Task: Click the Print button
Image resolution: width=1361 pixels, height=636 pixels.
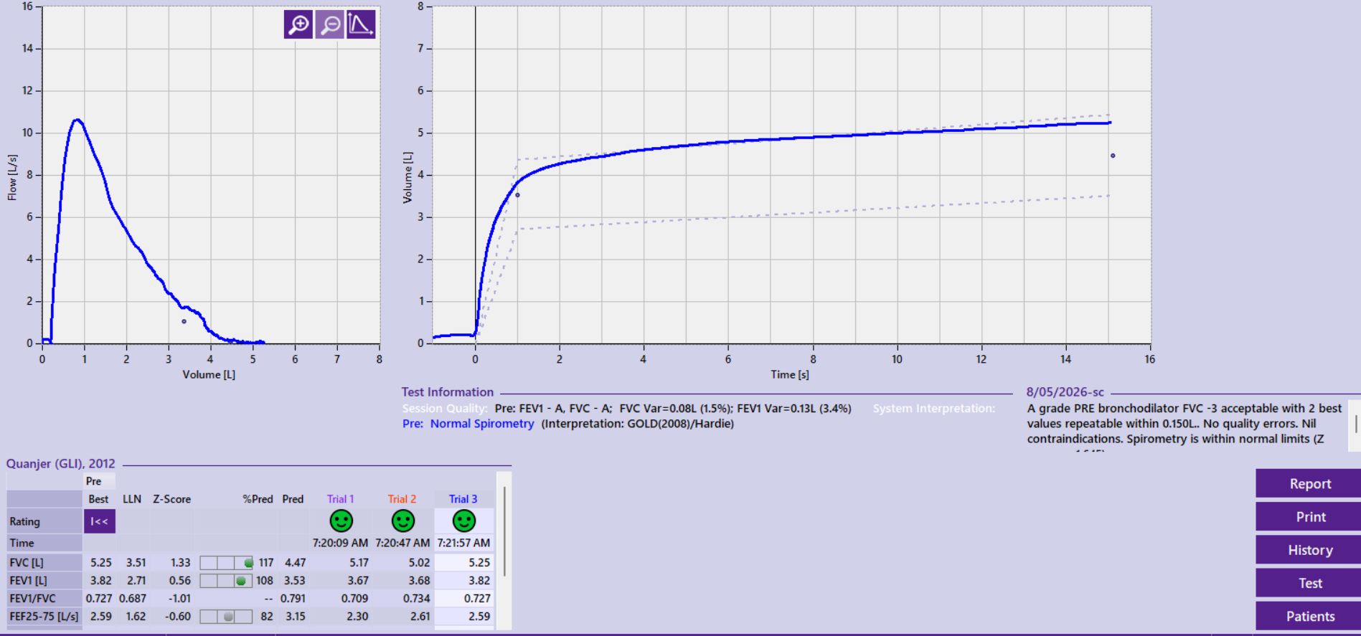Action: [1310, 516]
